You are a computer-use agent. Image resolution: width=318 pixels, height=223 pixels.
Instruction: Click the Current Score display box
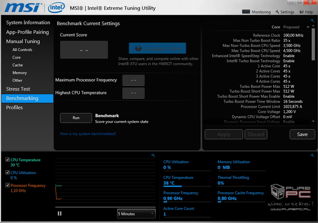(x=84, y=50)
